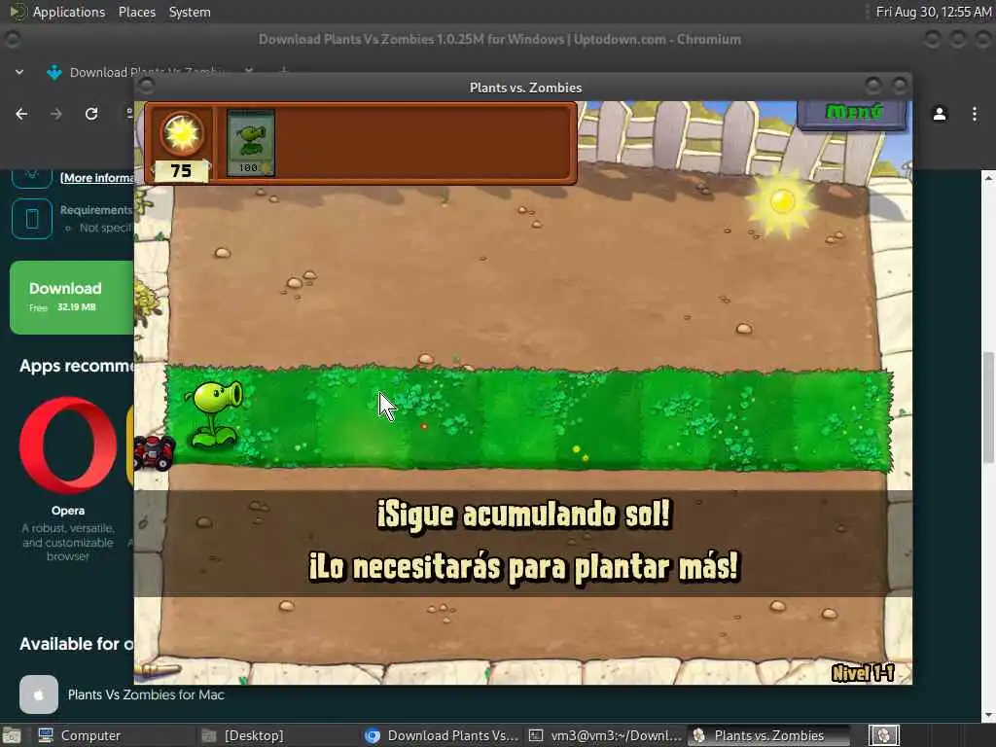
Task: Click the scrollbar up arrow
Action: [988, 179]
